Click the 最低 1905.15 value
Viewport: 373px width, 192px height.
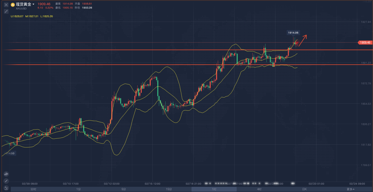[x=67, y=8]
